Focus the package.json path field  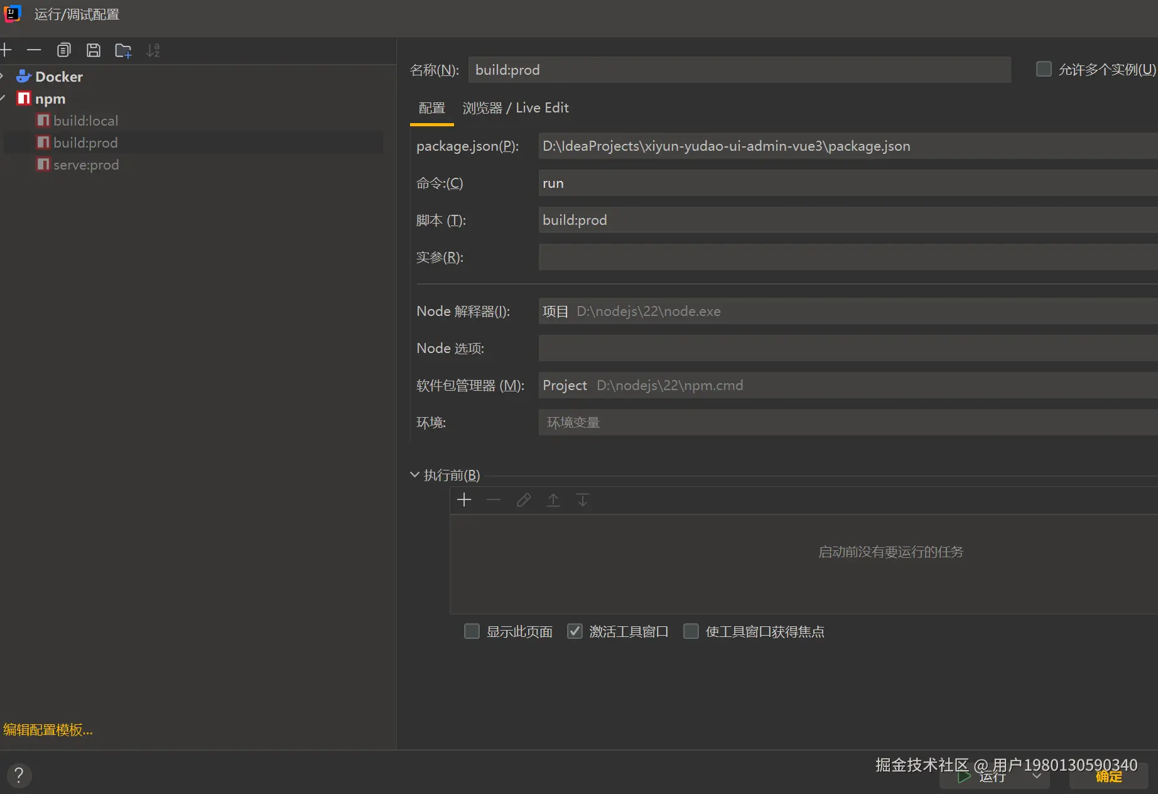(x=848, y=146)
